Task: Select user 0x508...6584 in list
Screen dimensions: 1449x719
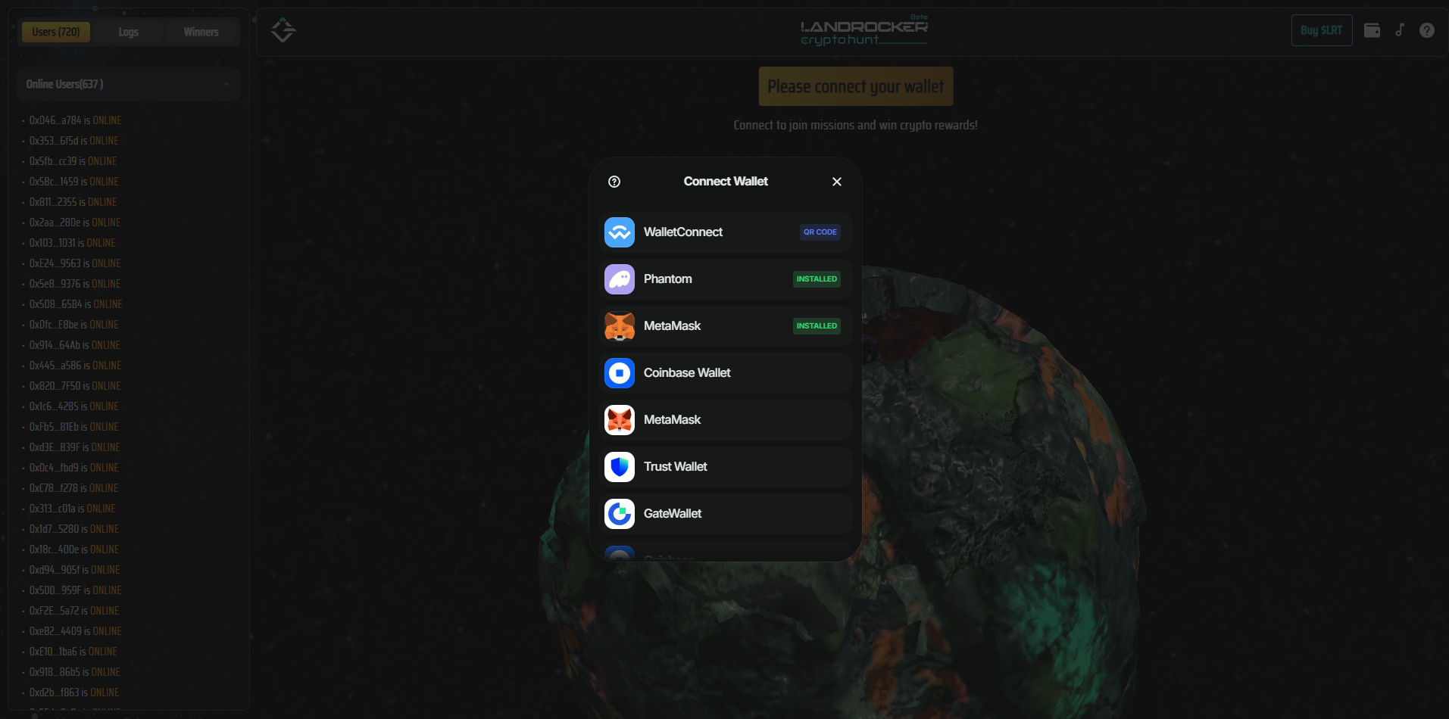Action: (76, 304)
